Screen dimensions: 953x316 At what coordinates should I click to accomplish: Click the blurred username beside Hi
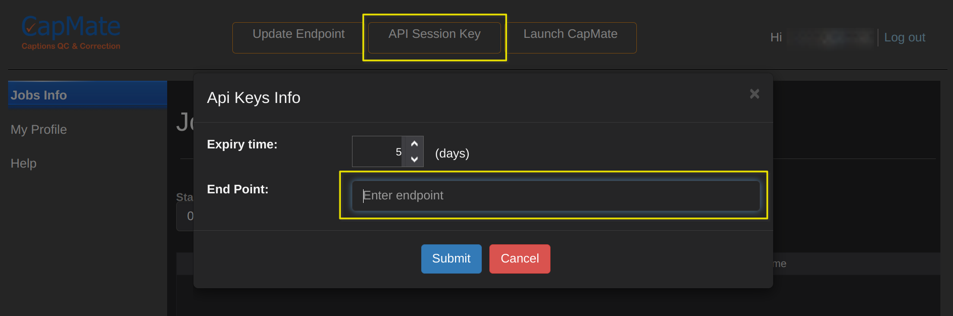click(830, 37)
